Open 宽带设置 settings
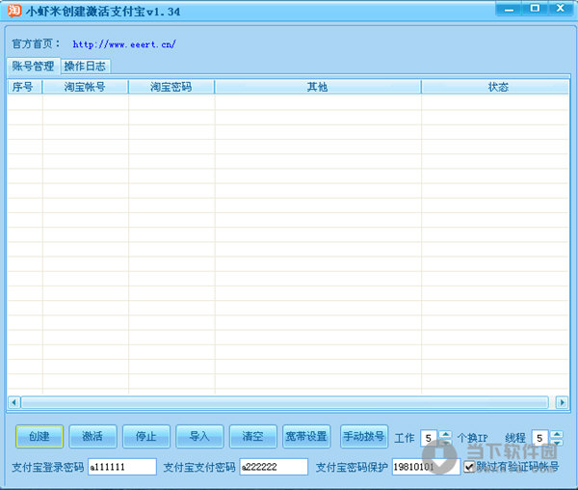This screenshot has width=578, height=490. (306, 437)
